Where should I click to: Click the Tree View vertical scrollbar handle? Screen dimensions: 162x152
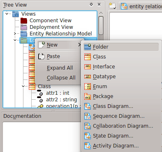click(101, 26)
